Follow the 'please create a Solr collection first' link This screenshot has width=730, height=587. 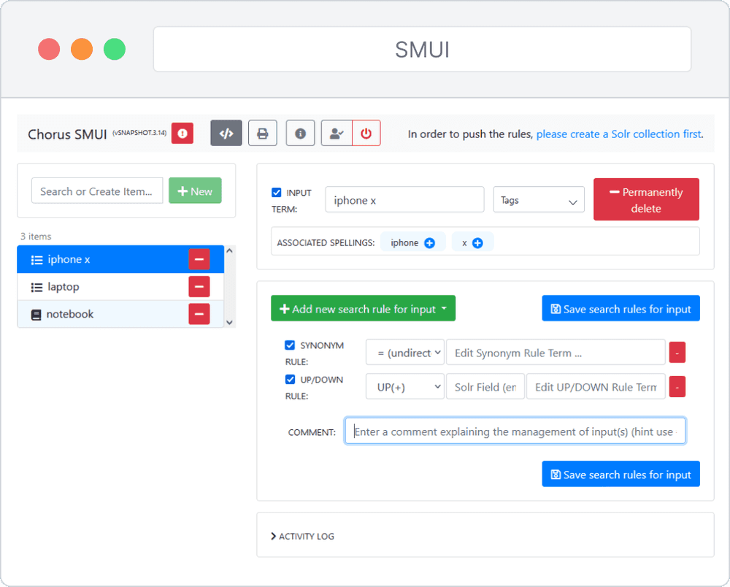coord(618,134)
